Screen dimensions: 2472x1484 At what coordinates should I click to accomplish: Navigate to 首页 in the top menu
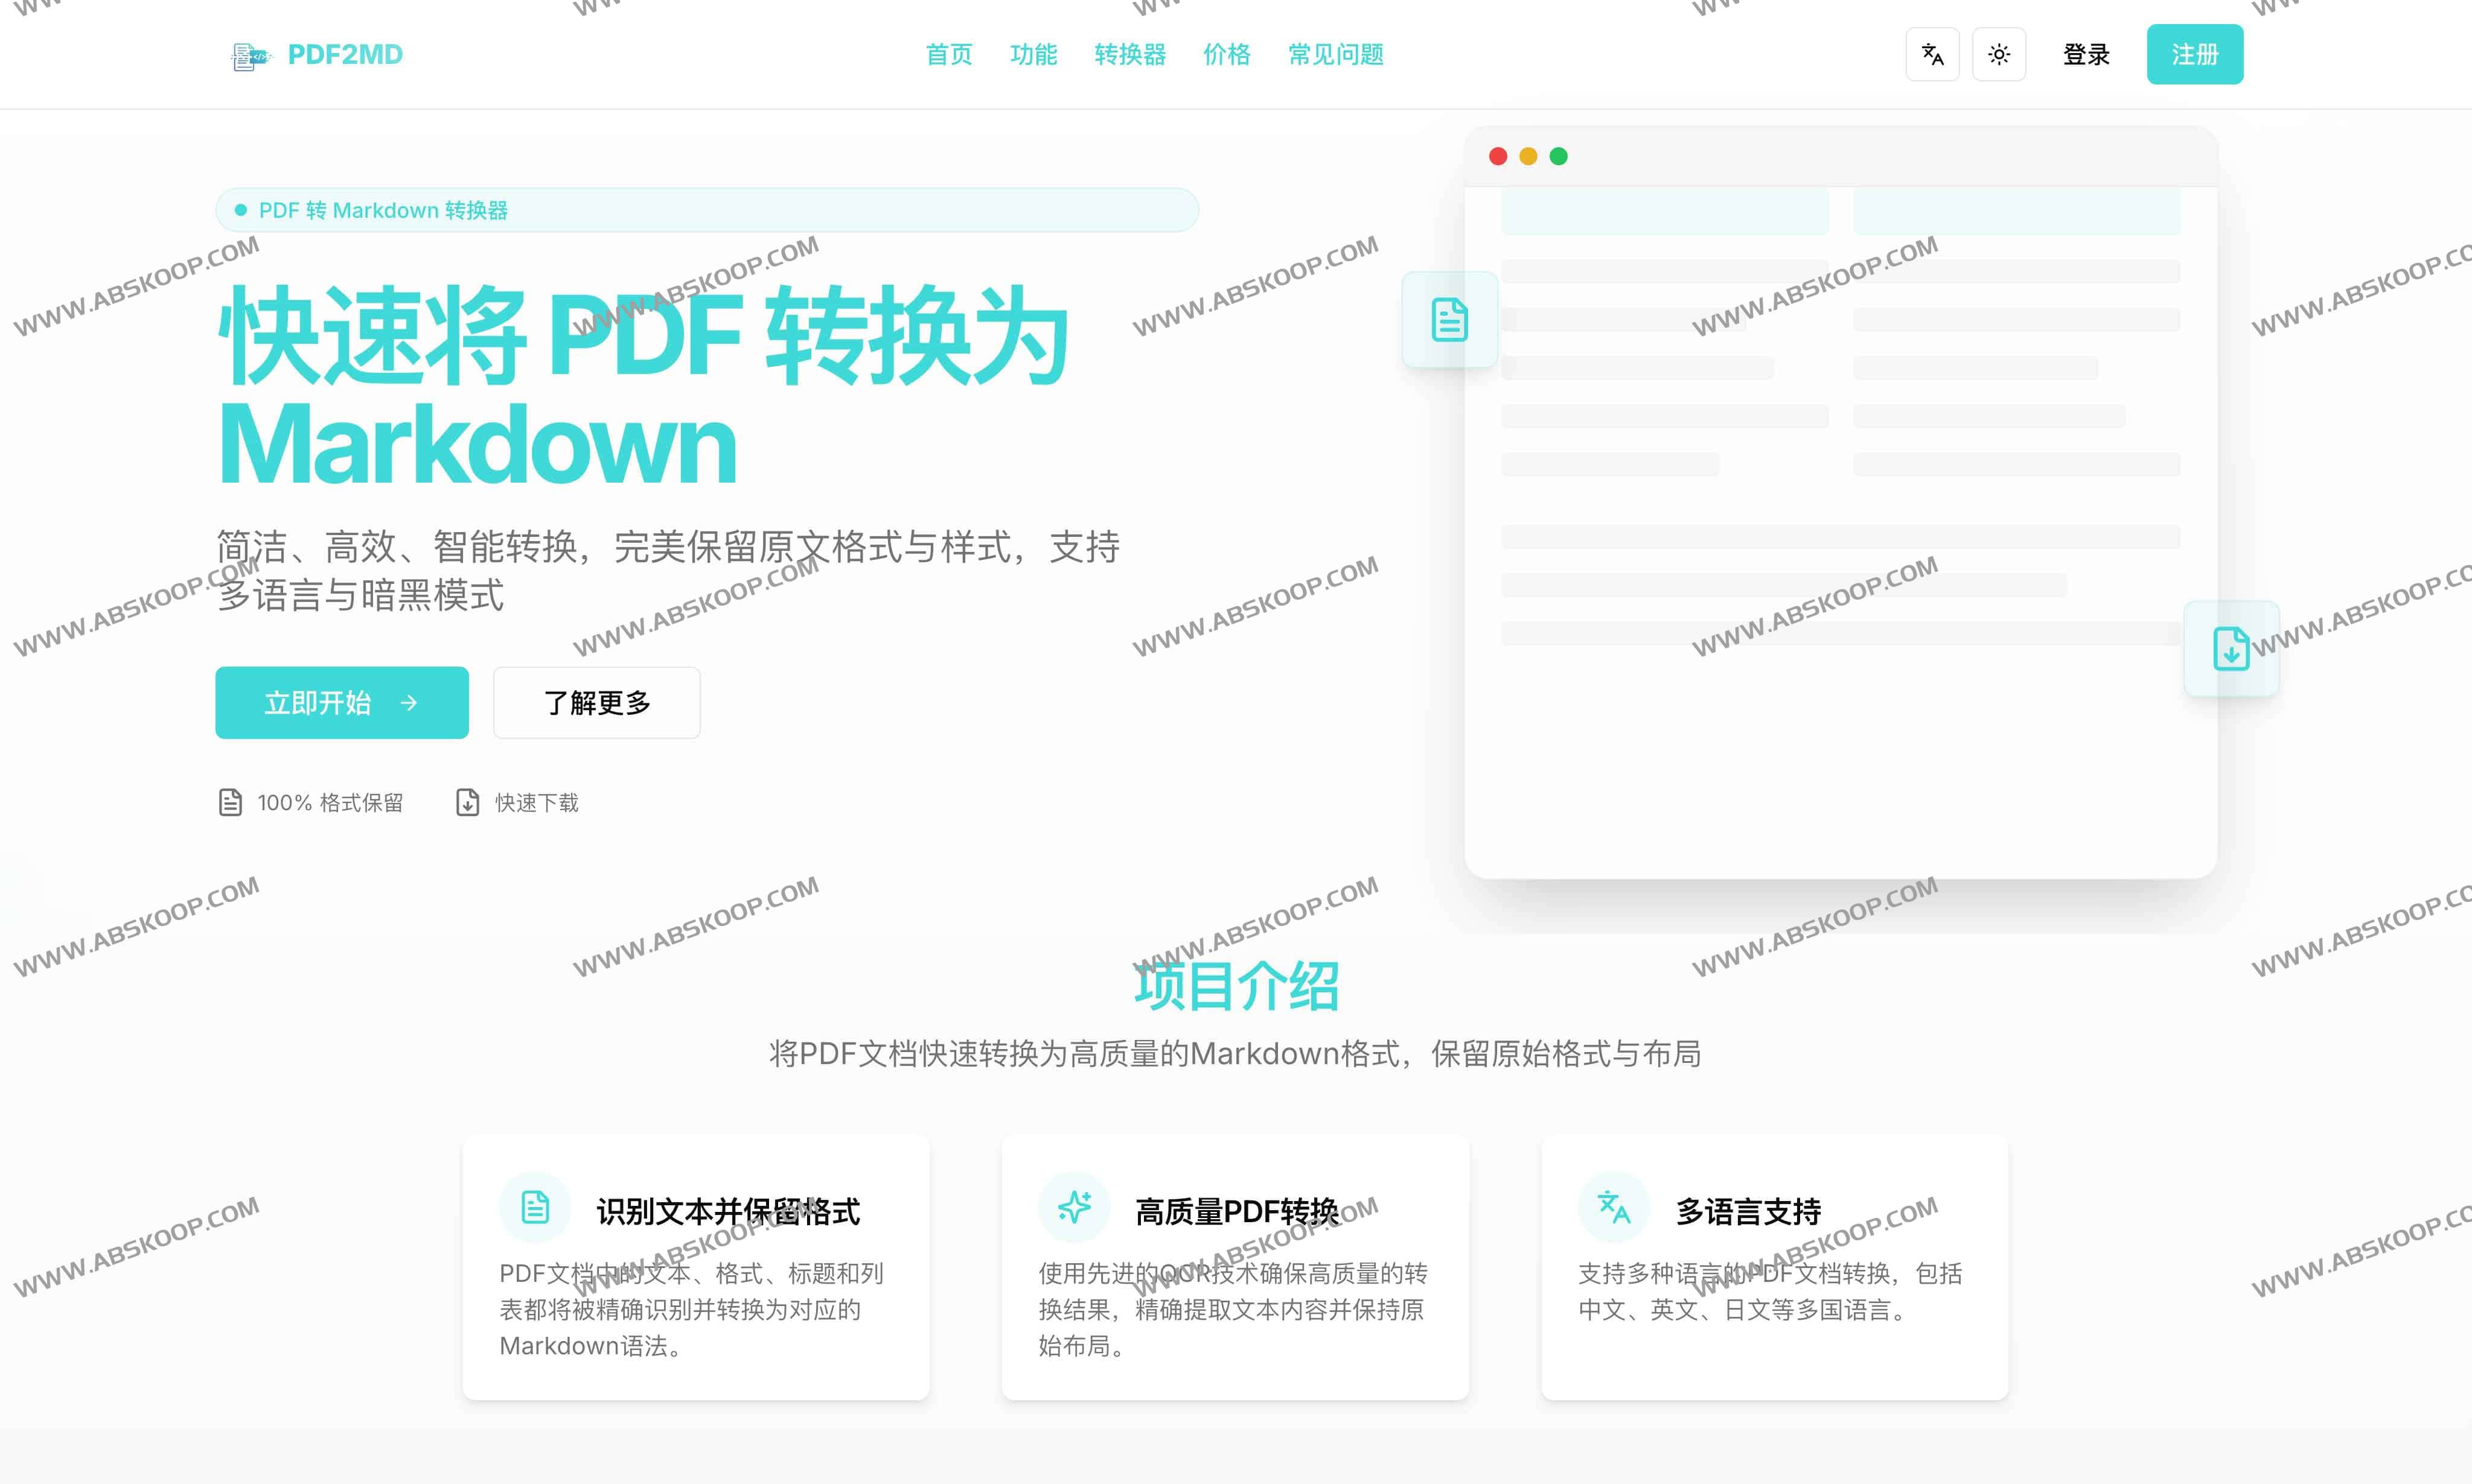947,55
